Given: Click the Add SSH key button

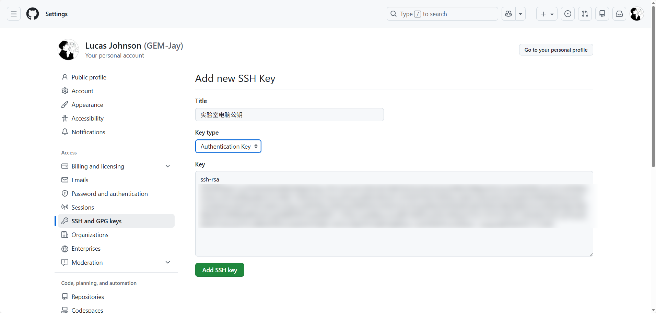Looking at the screenshot, I should (x=220, y=270).
